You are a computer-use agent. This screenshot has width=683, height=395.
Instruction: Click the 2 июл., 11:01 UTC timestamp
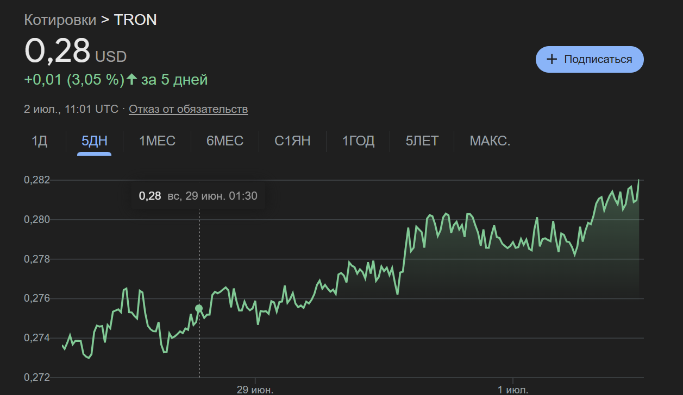click(x=71, y=109)
